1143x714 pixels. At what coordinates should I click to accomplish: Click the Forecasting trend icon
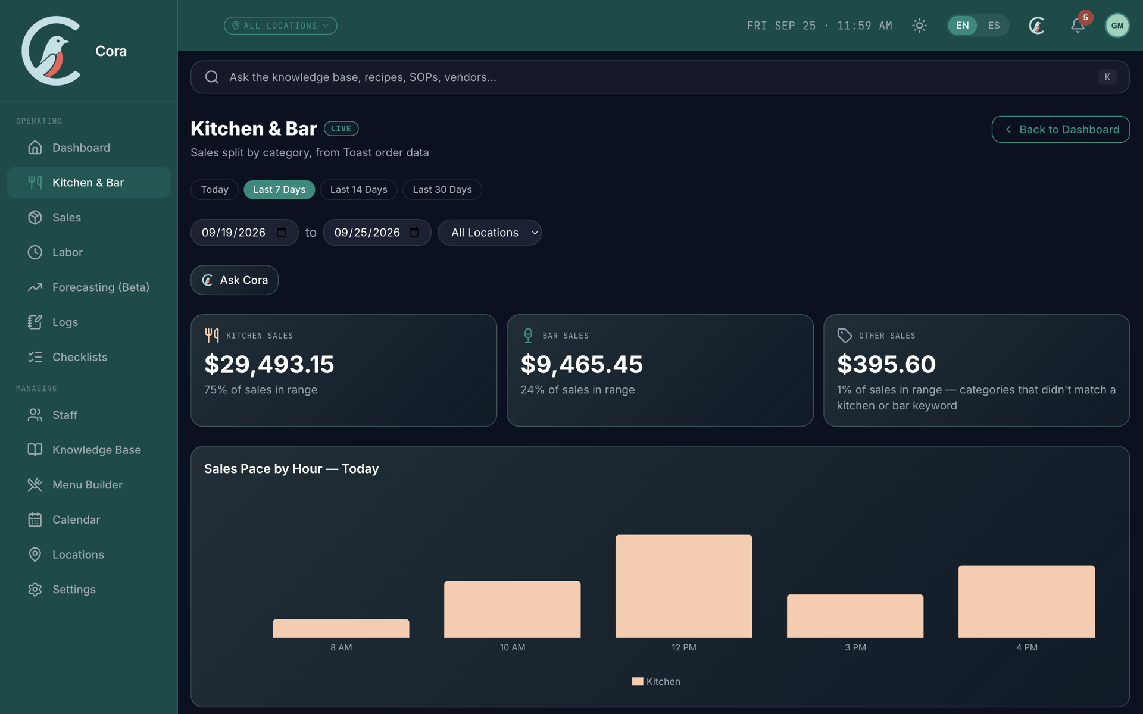click(35, 287)
